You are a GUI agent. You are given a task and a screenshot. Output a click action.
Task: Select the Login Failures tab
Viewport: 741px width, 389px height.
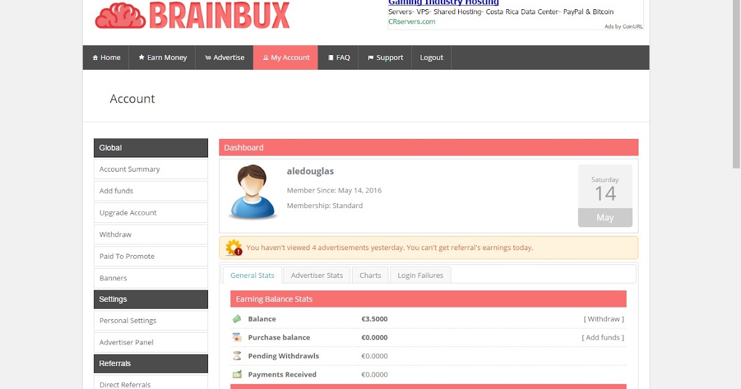[420, 275]
